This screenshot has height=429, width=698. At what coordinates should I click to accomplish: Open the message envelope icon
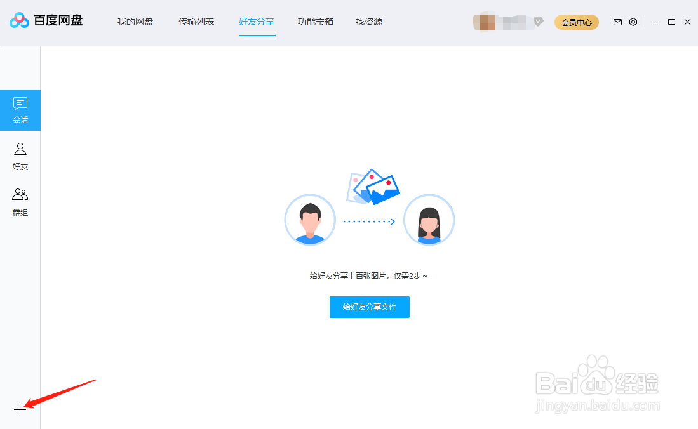(x=617, y=22)
